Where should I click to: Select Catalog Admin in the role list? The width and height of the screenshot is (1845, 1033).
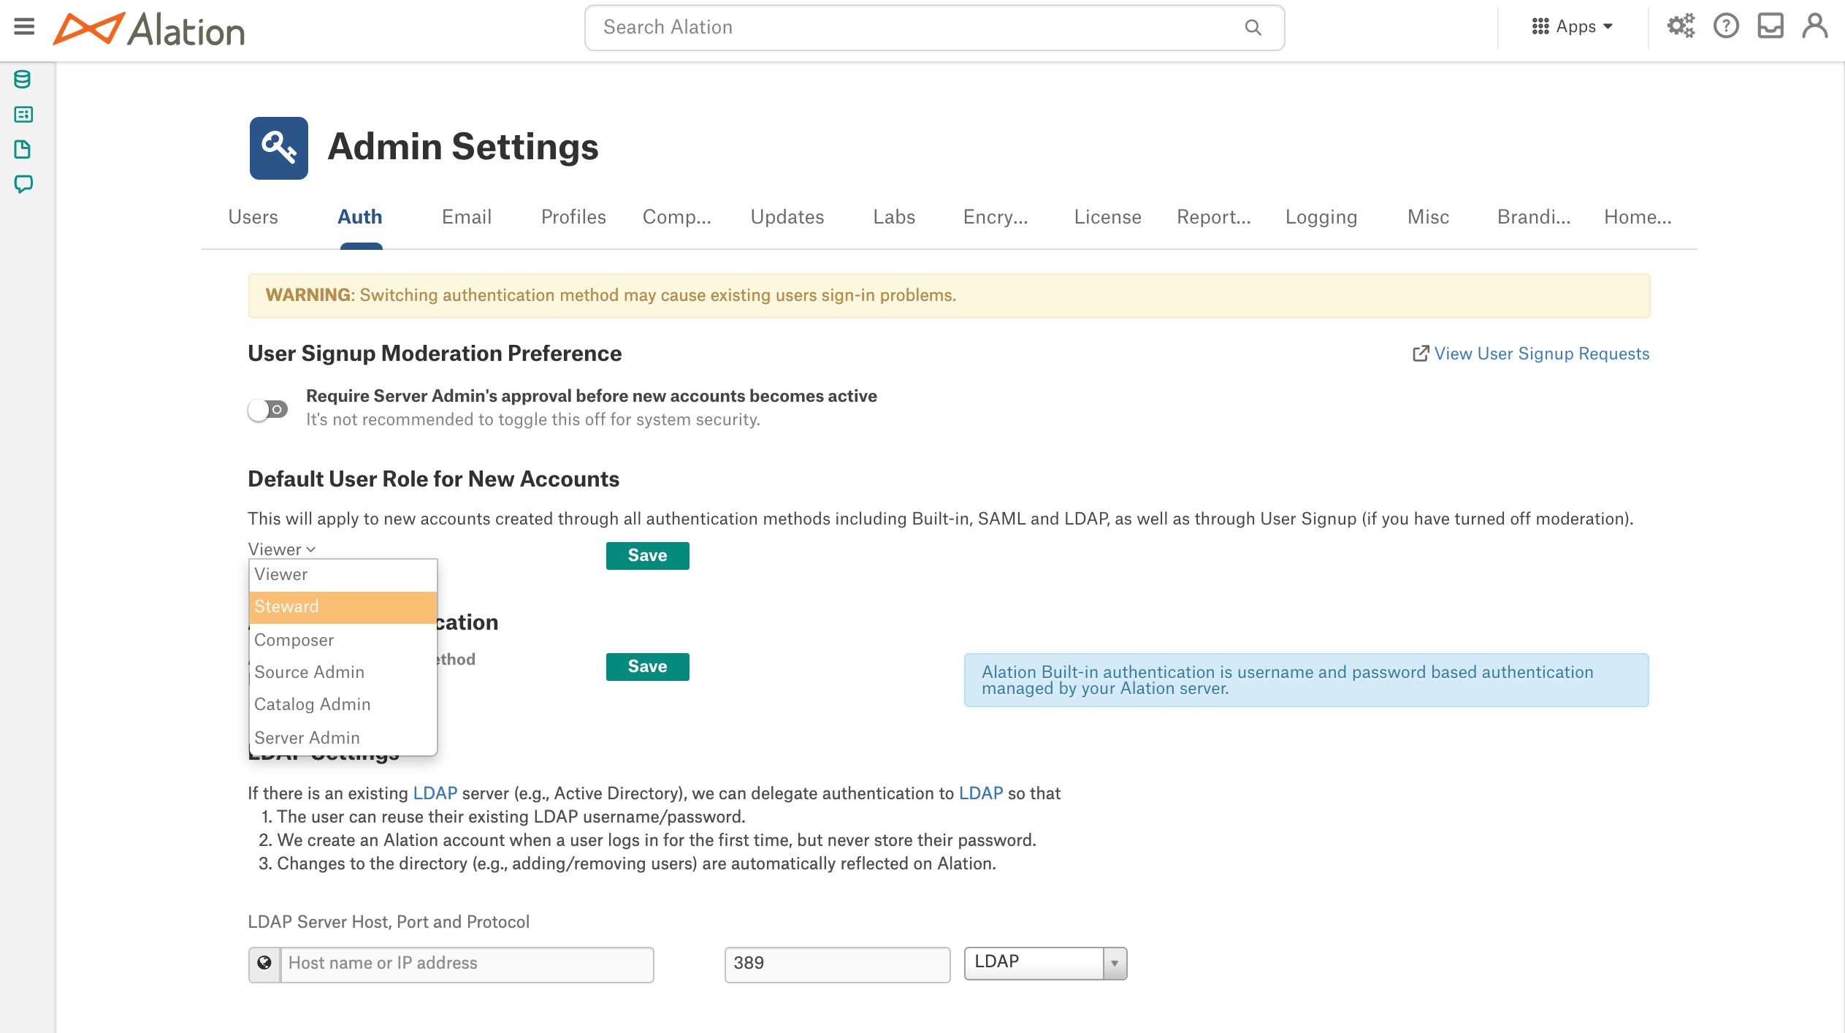tap(343, 704)
